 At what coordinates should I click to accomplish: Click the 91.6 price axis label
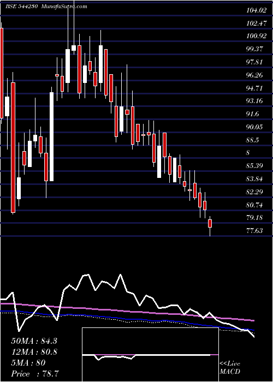[253, 114]
